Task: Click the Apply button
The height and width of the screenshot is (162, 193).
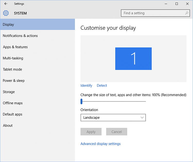Action: click(x=91, y=132)
